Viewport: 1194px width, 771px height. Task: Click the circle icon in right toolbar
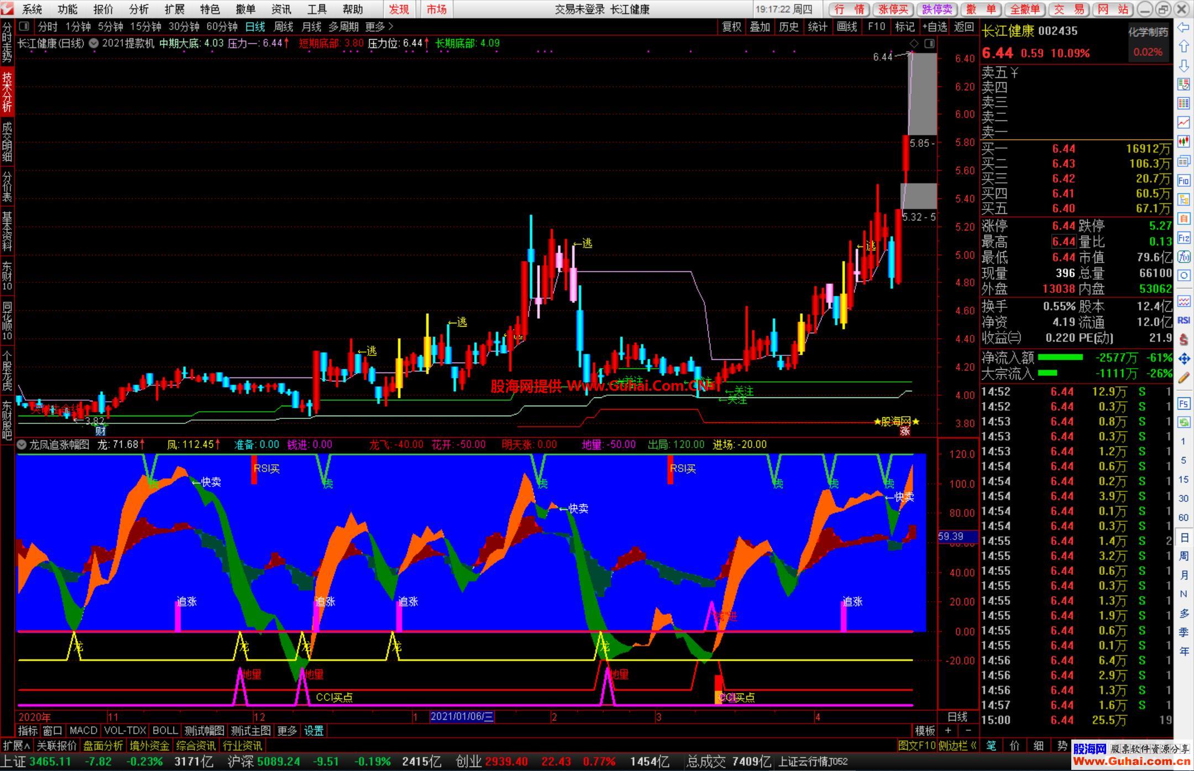pos(1183,275)
